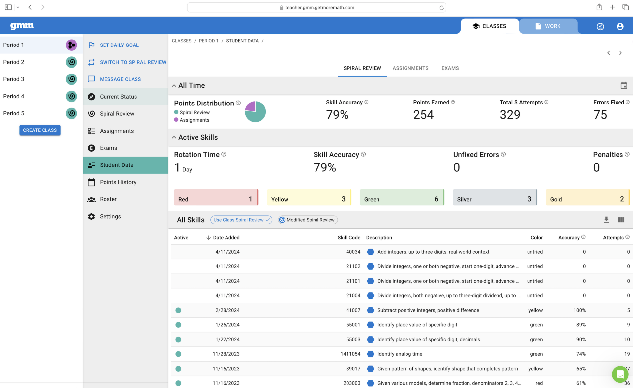Image resolution: width=633 pixels, height=388 pixels.
Task: Click the Skill Accuracy help icon under All Time
Action: pyautogui.click(x=366, y=102)
